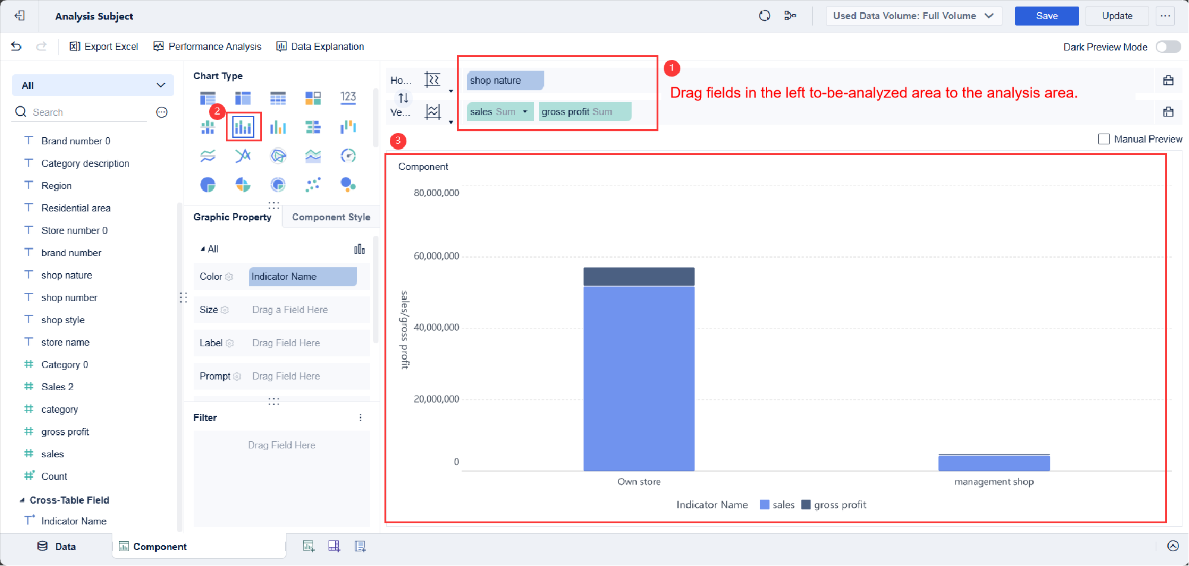Screen dimensions: 1189x566
Task: Open the Used Data Volume dropdown
Action: [x=913, y=15]
